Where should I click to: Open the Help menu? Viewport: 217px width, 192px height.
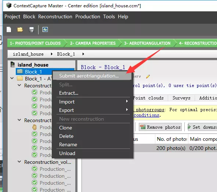123,17
